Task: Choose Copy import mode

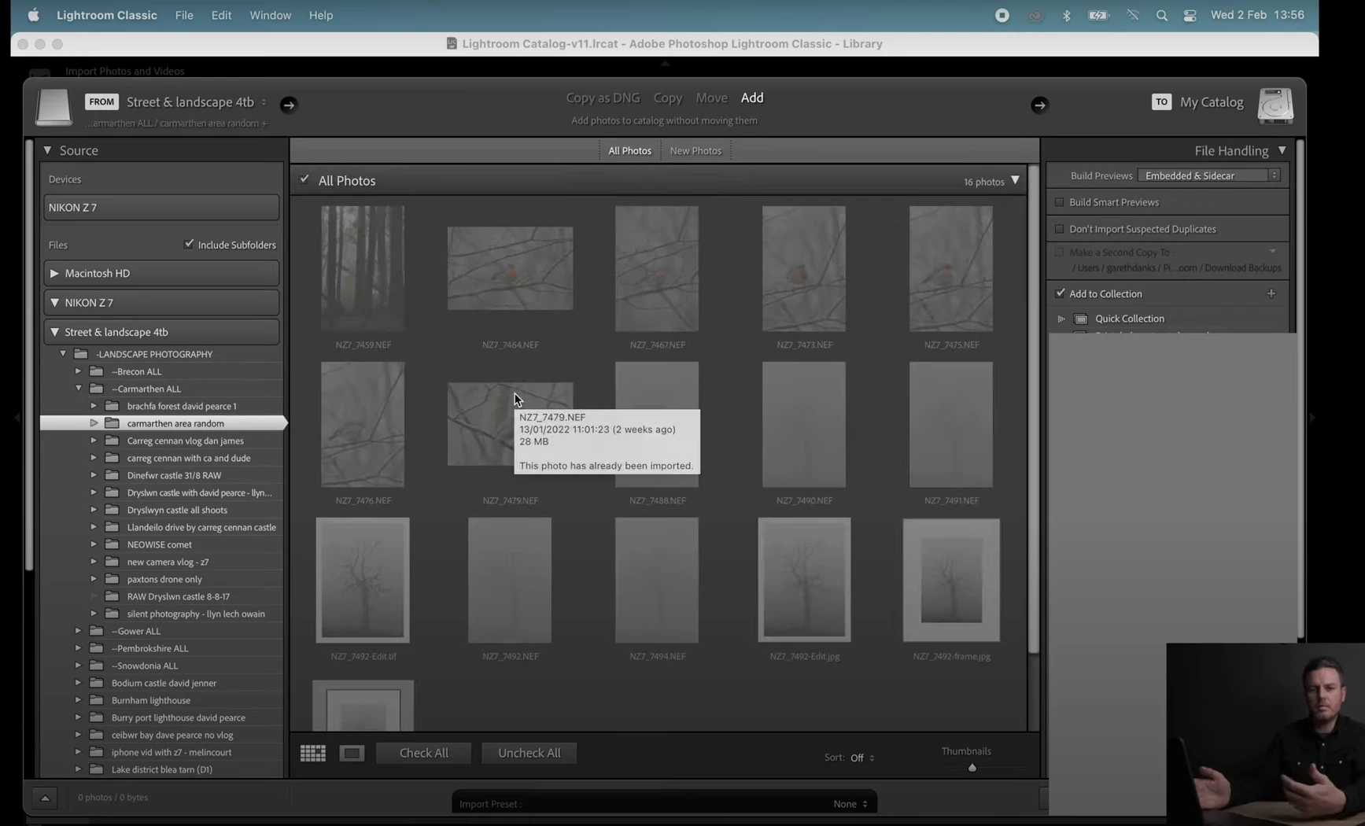Action: coord(667,98)
